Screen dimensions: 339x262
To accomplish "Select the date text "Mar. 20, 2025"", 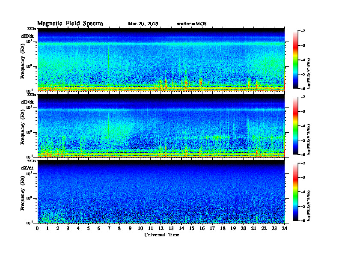I will 143,24.
